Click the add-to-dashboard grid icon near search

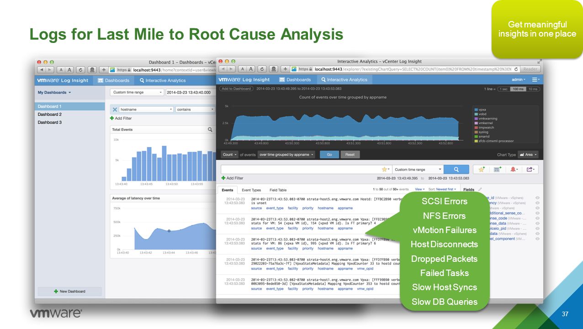coord(498,169)
